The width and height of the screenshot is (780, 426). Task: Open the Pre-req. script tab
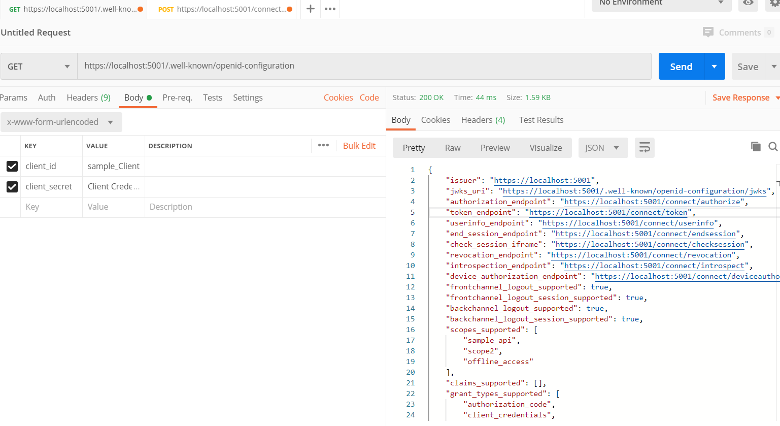177,97
